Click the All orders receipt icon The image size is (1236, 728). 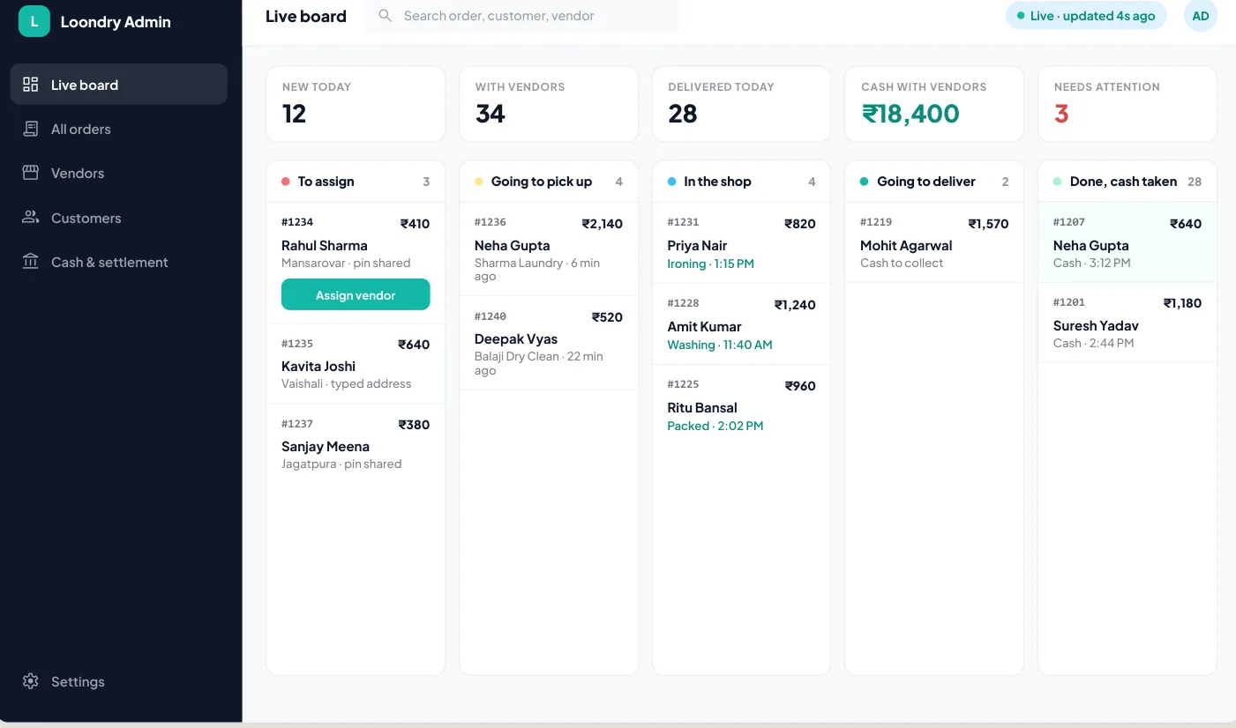click(31, 129)
